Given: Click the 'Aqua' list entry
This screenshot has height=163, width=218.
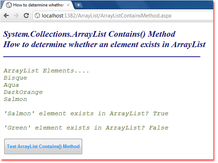Looking at the screenshot, I should [x=11, y=85].
